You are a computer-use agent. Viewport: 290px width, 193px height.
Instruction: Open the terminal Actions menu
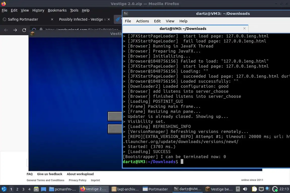pos(142,21)
